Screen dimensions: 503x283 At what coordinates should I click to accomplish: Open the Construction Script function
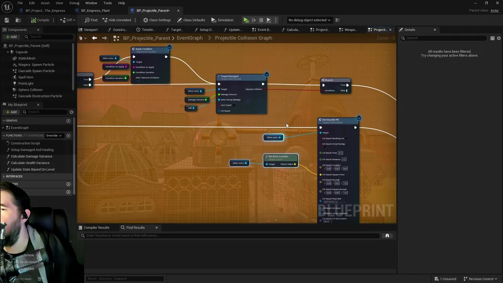25,143
